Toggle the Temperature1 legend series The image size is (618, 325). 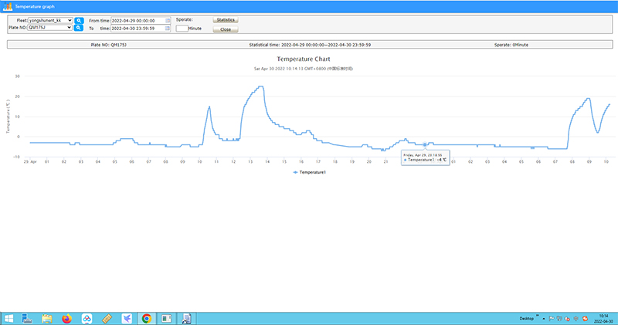[x=310, y=172]
